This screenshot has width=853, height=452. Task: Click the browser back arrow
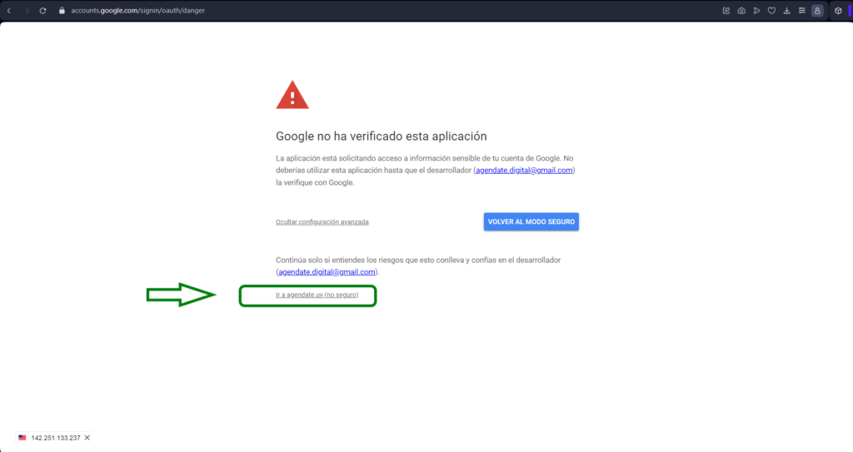9,11
